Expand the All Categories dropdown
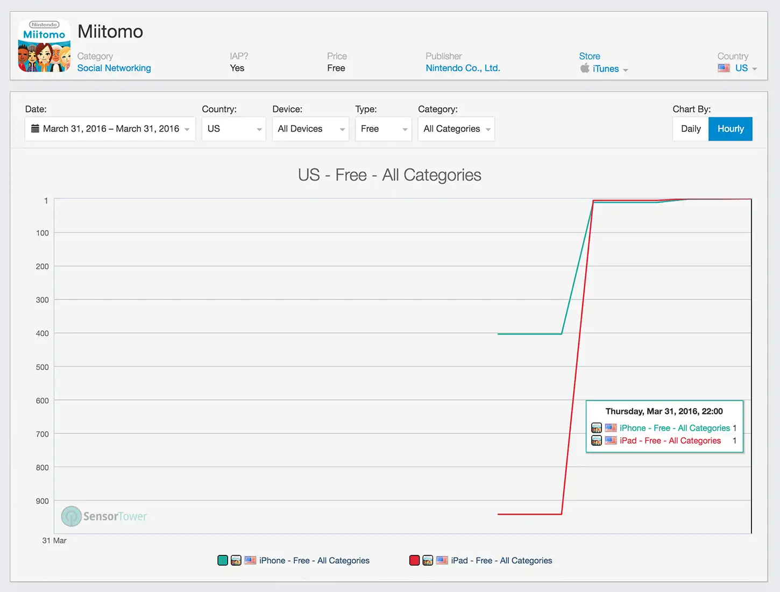The image size is (780, 592). tap(456, 129)
